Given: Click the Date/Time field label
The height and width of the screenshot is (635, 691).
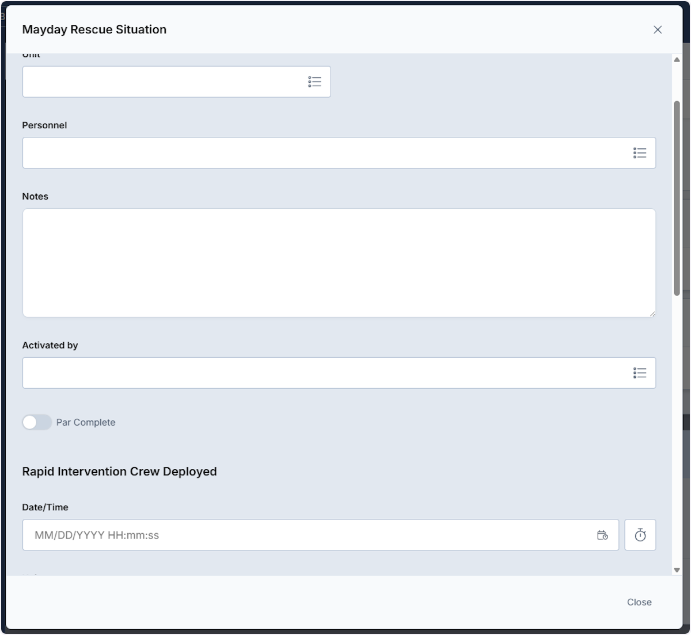Looking at the screenshot, I should [x=45, y=507].
